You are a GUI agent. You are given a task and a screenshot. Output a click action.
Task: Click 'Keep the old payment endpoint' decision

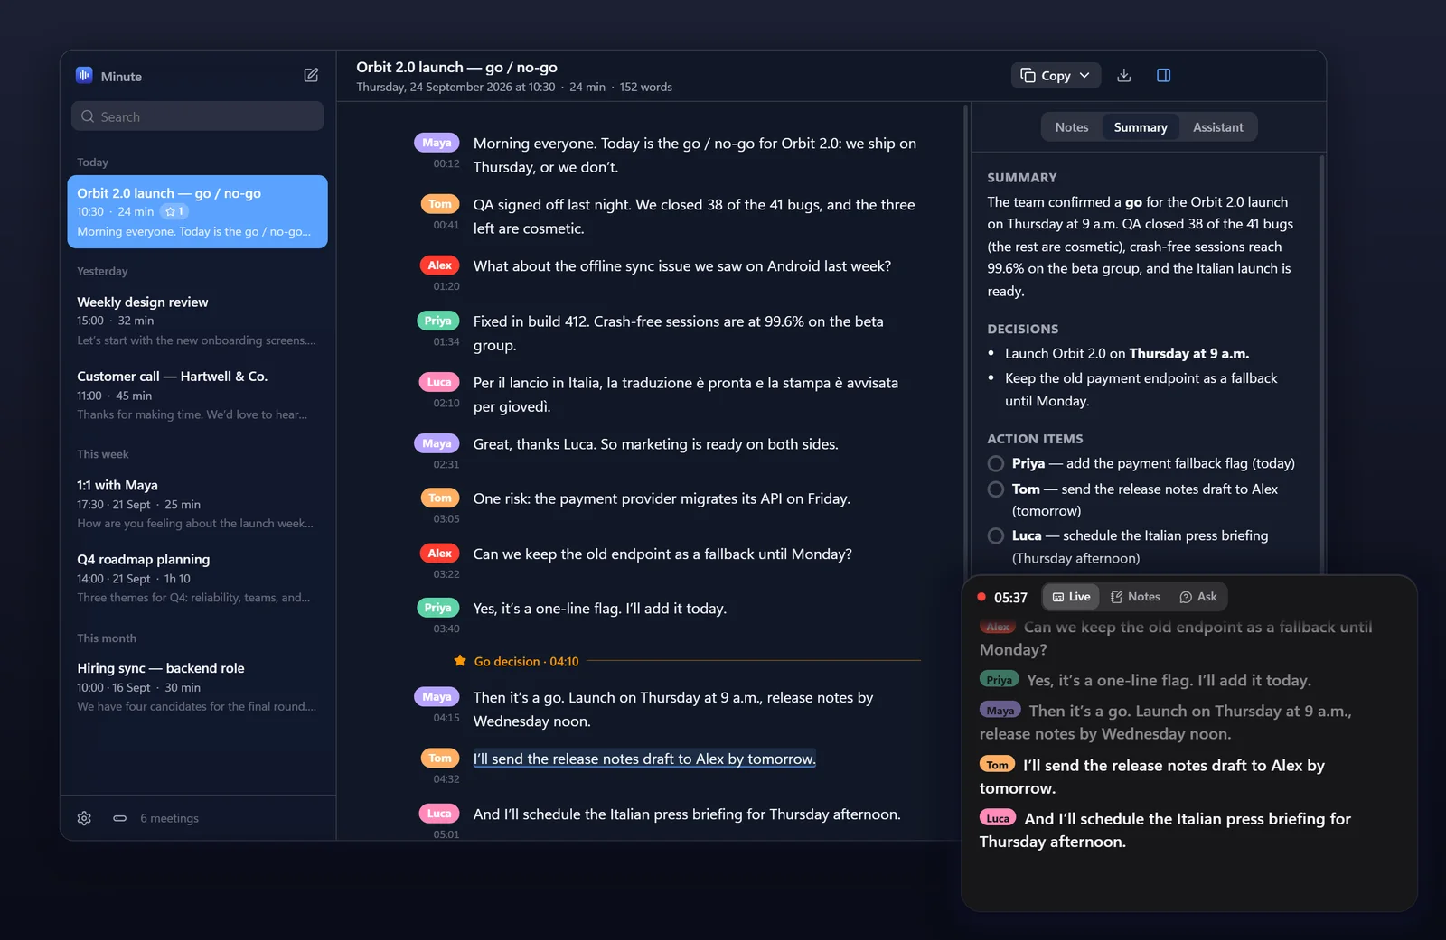[1141, 389]
